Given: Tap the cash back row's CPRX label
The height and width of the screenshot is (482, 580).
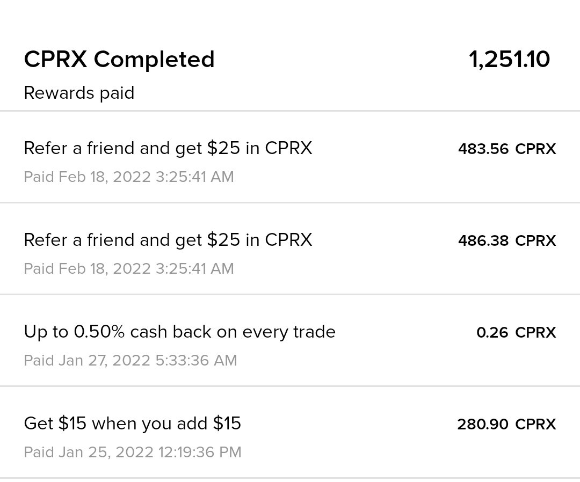Looking at the screenshot, I should pos(535,332).
